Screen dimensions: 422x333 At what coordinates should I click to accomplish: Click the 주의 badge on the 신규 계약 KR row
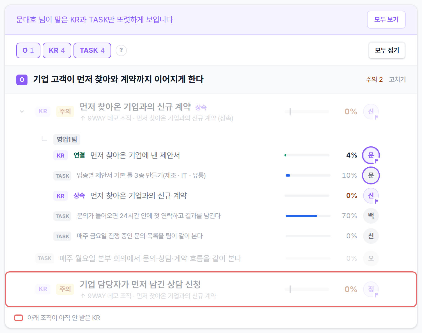click(65, 111)
